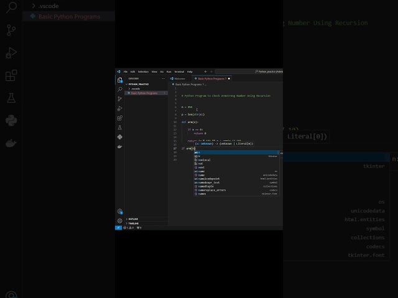Pick the 'nonlocal' keyword suggestion

pos(236,160)
